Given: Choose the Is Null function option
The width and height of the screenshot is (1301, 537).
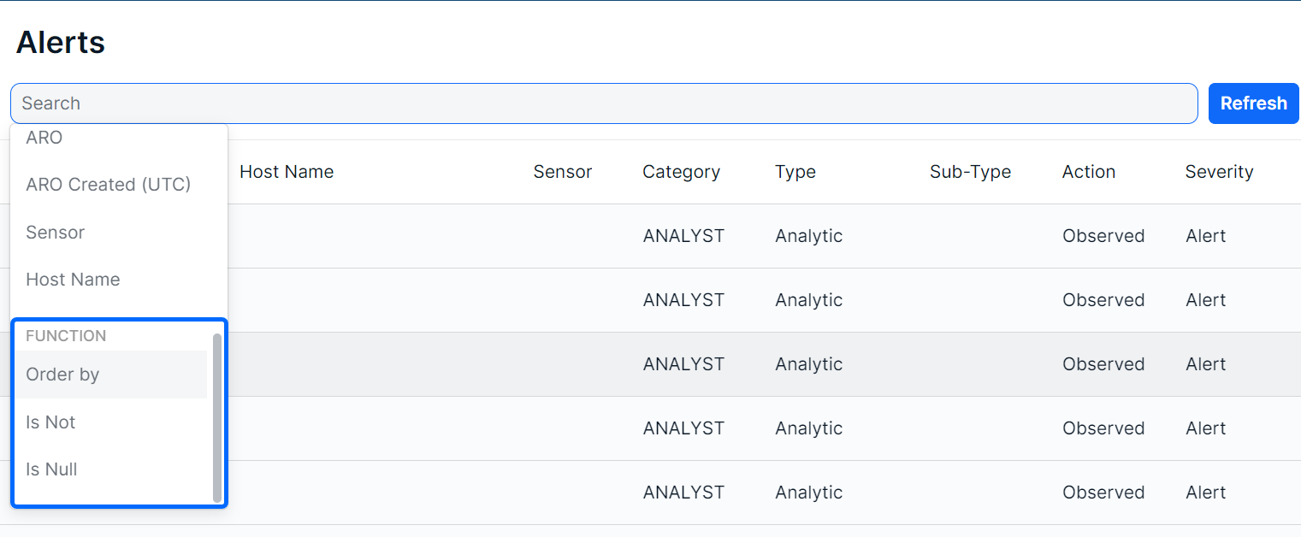Looking at the screenshot, I should click(51, 469).
